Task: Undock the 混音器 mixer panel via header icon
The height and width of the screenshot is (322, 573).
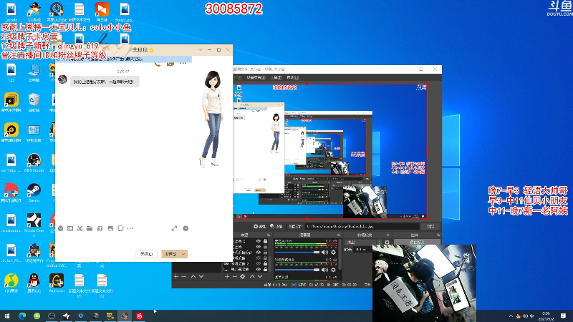Action: pyautogui.click(x=338, y=235)
